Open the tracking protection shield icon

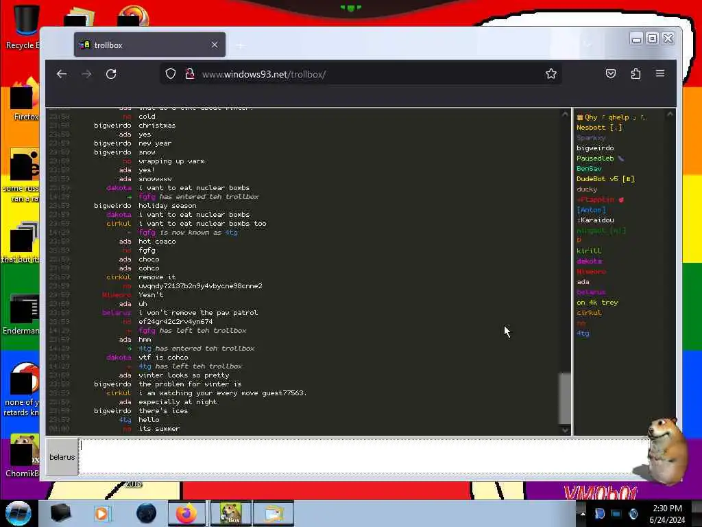click(x=171, y=74)
